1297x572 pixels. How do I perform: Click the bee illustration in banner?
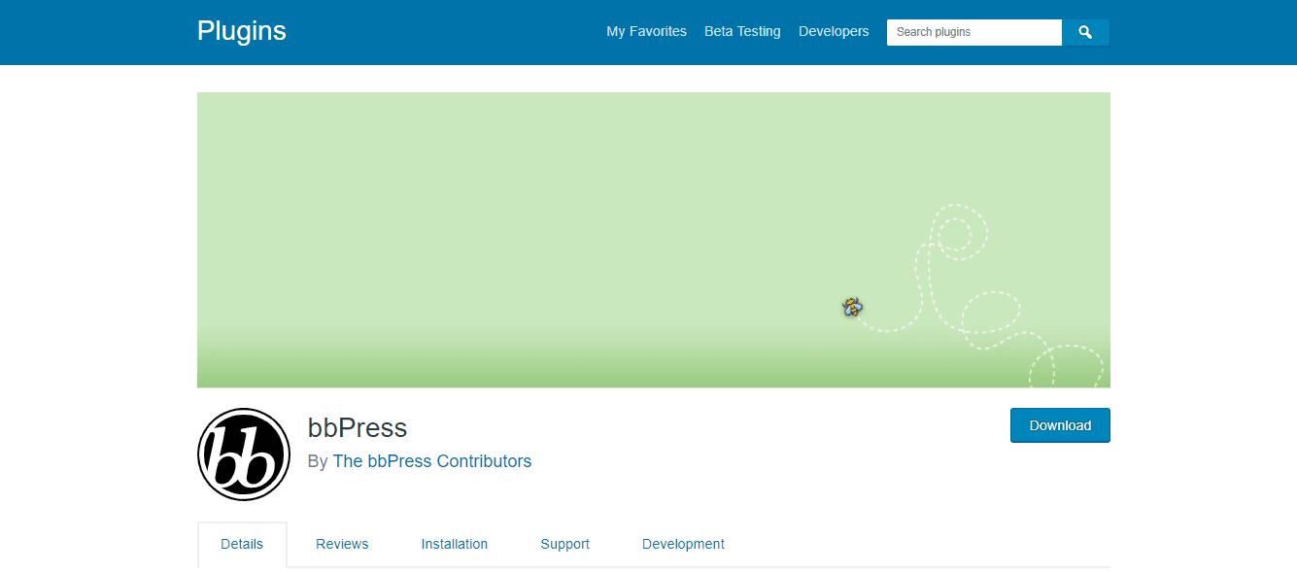point(852,308)
